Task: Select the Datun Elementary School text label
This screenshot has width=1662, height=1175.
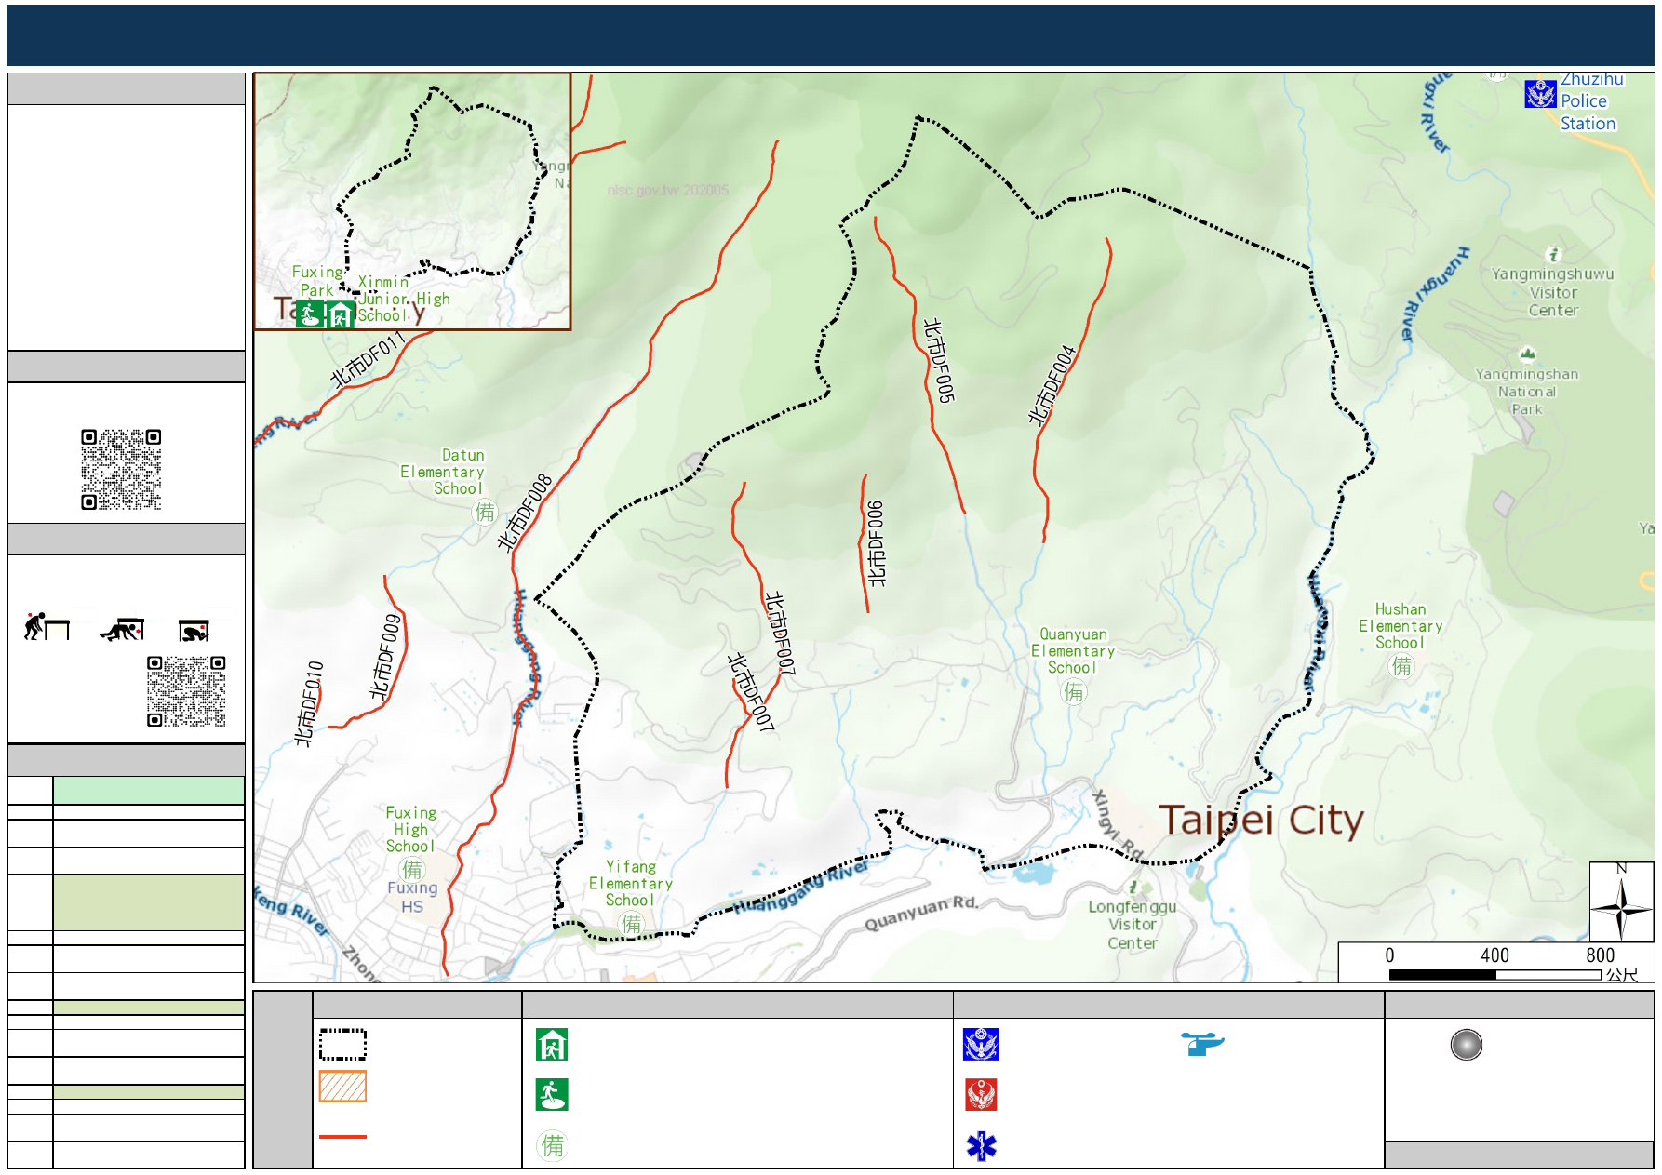Action: click(443, 472)
